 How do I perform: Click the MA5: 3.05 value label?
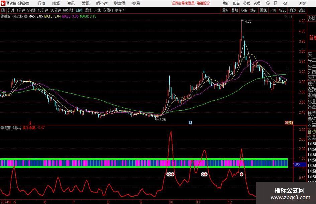36,16
